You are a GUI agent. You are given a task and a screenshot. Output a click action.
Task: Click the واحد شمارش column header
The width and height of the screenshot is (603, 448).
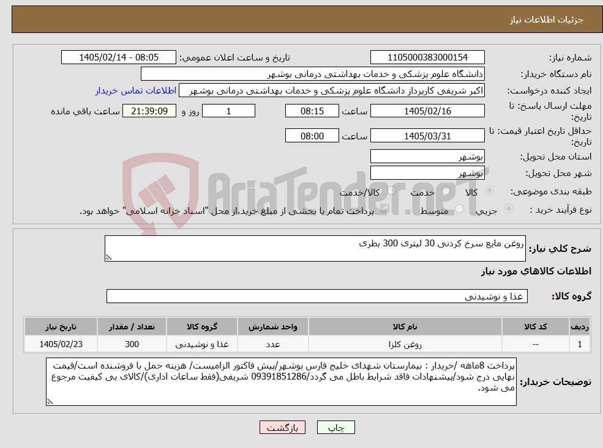click(272, 327)
